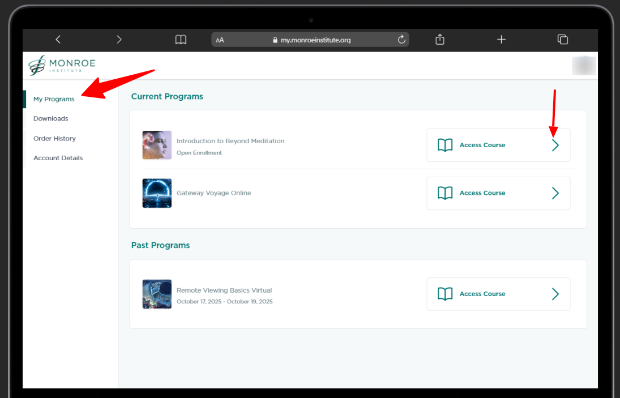The width and height of the screenshot is (620, 398).
Task: Access Course for Remote Viewing Basics Virtual
Action: [498, 294]
